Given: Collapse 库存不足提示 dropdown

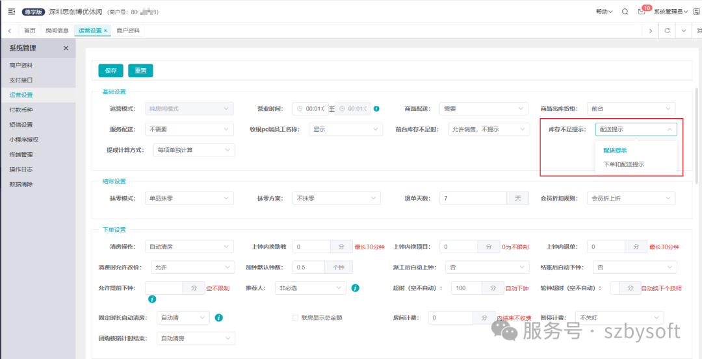Looking at the screenshot, I should click(x=636, y=129).
